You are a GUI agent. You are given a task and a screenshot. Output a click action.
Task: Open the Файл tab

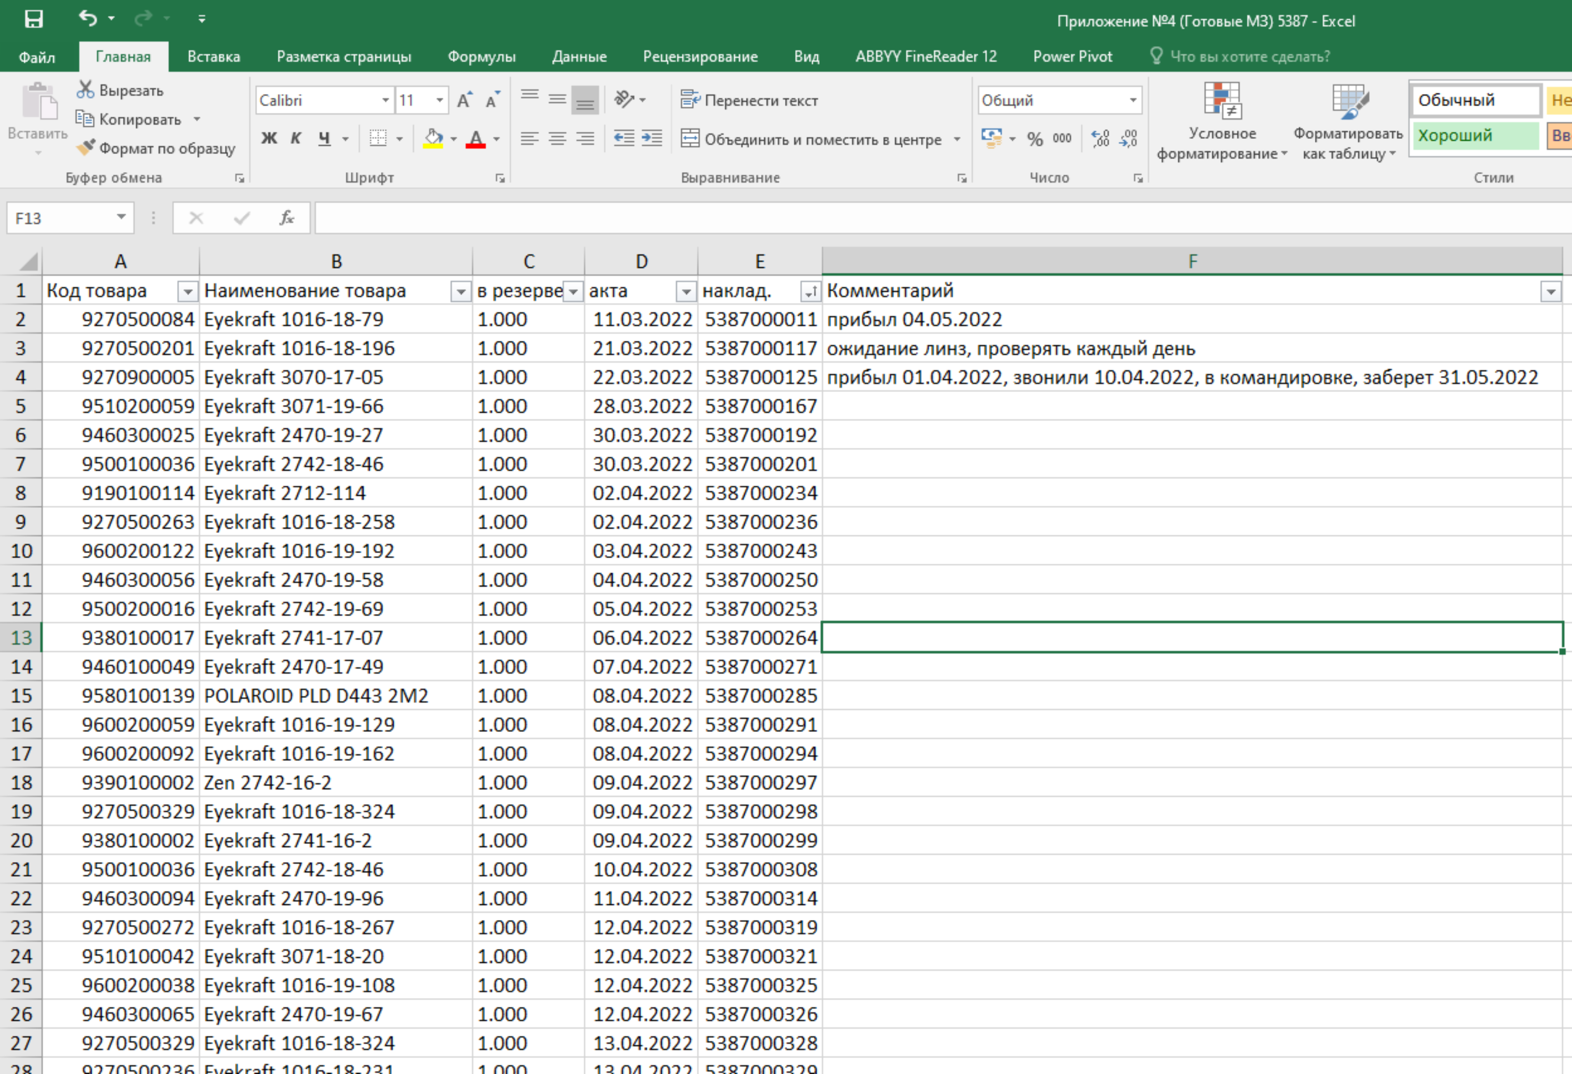click(x=37, y=57)
